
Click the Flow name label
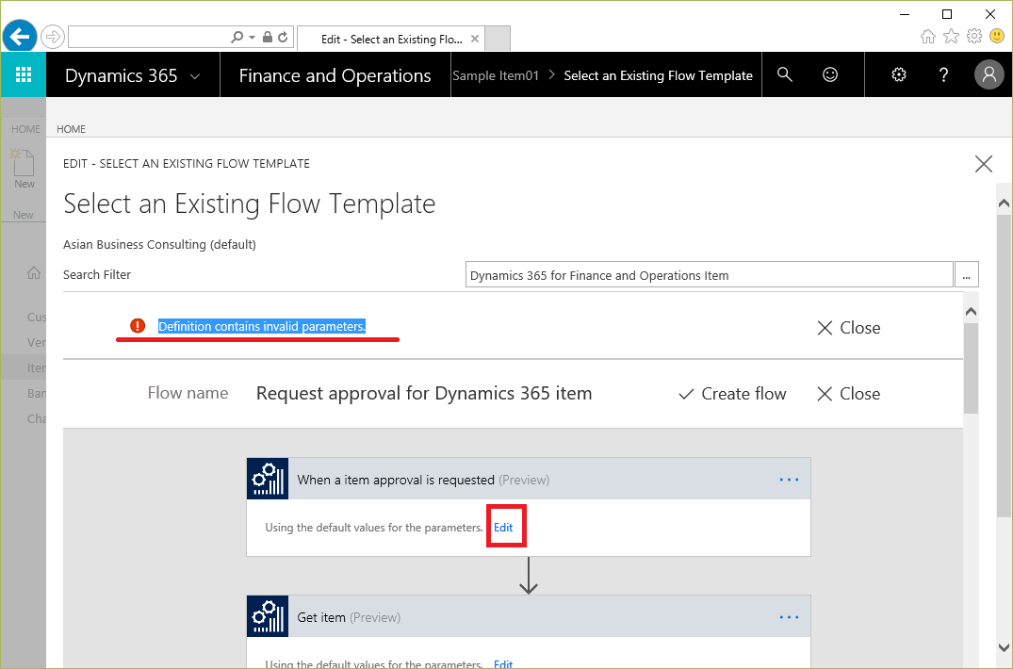(x=188, y=393)
